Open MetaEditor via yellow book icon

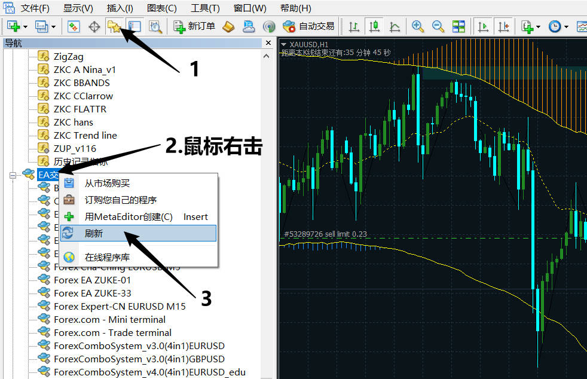click(228, 26)
